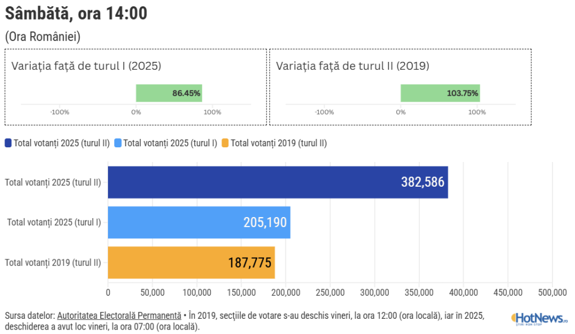This screenshot has height=334, width=575.
Task: Click the '(Ora României)' subtitle
Action: [43, 37]
